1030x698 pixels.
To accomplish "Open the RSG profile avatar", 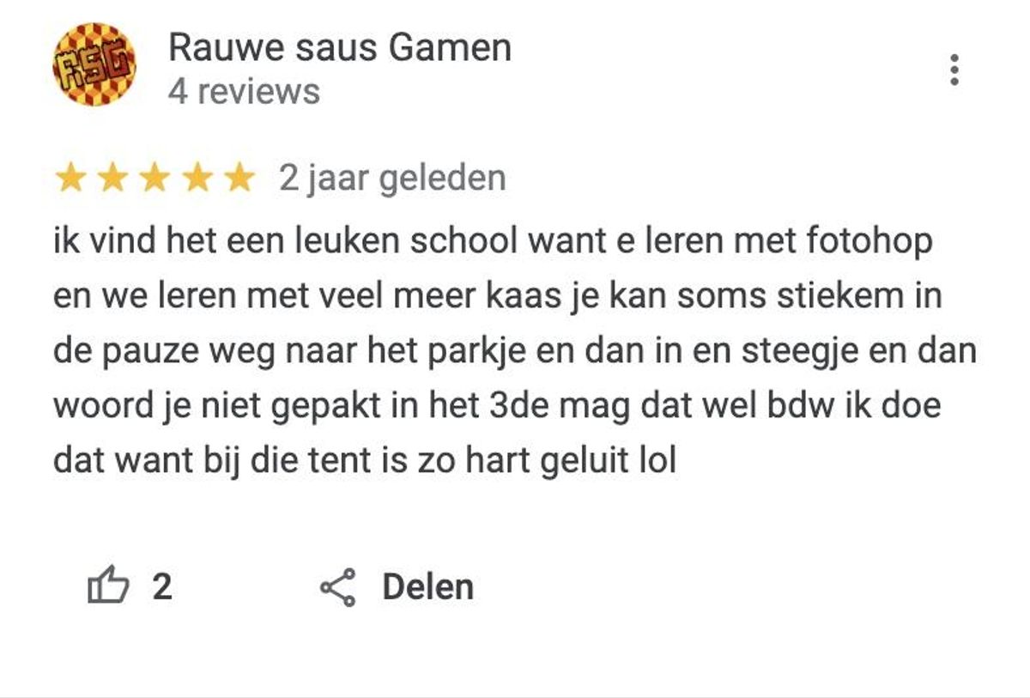I will [94, 64].
